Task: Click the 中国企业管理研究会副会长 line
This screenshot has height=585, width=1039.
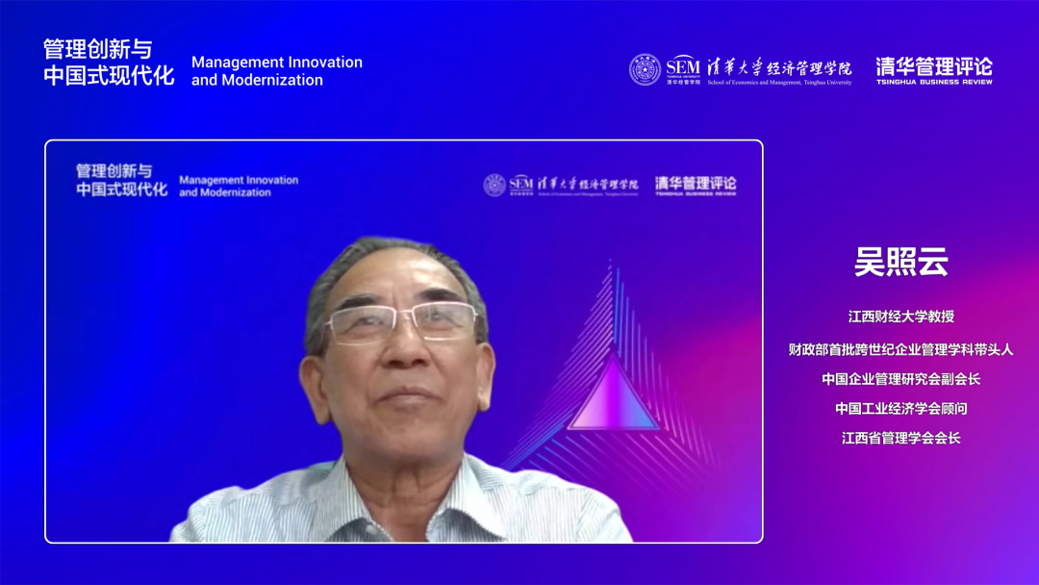Action: (x=901, y=379)
